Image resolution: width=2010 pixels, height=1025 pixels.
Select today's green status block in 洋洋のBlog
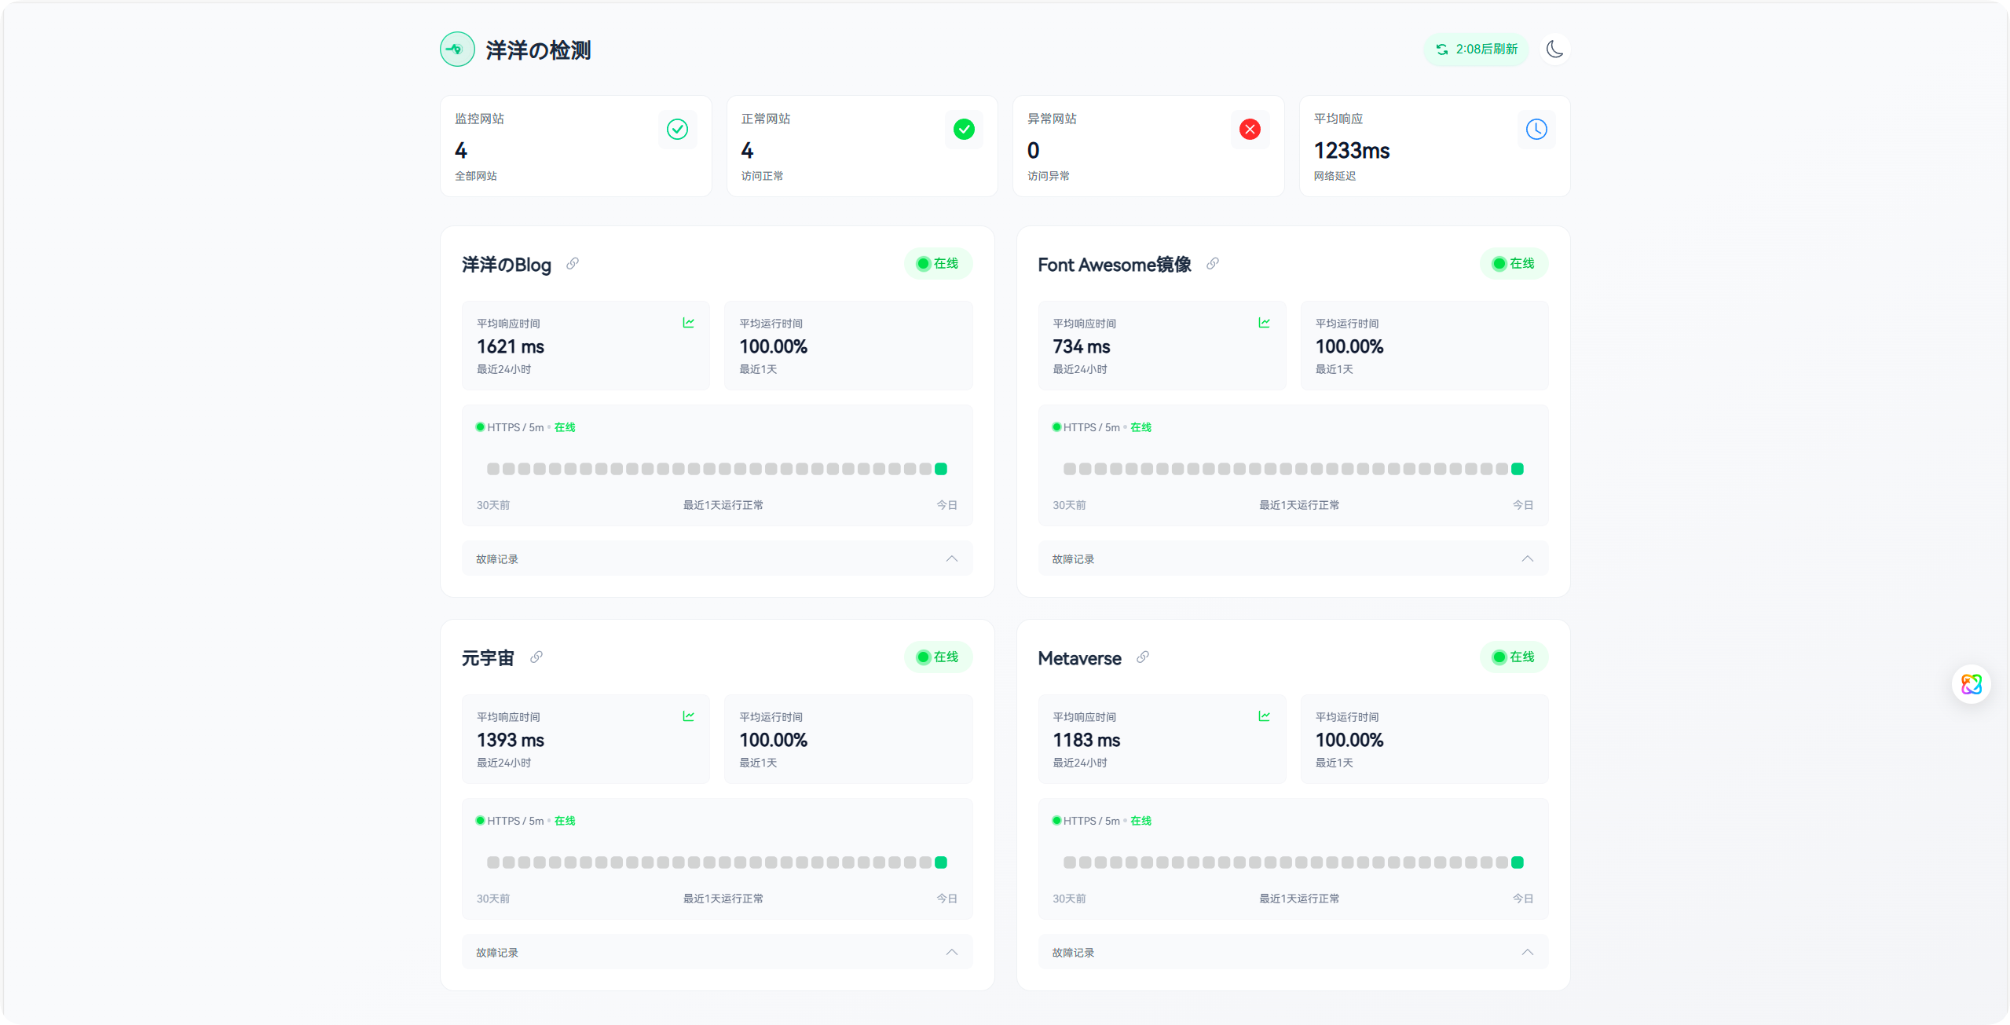tap(941, 469)
